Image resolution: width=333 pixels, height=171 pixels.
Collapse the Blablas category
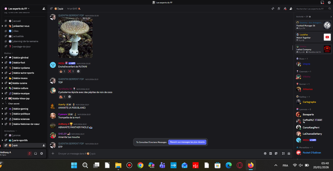click(8, 53)
